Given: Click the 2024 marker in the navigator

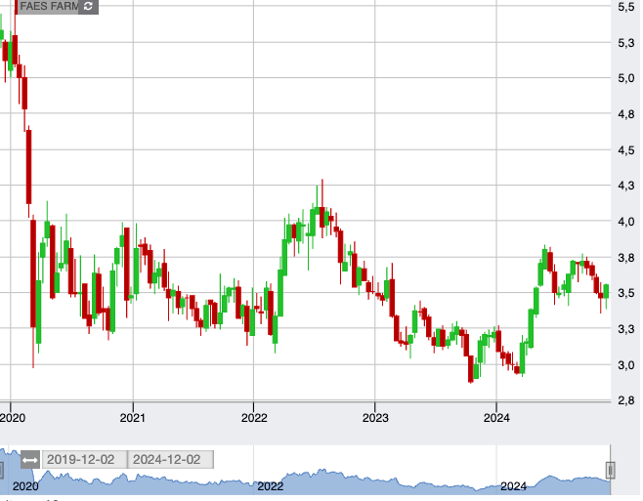Looking at the screenshot, I should pyautogui.click(x=513, y=486).
